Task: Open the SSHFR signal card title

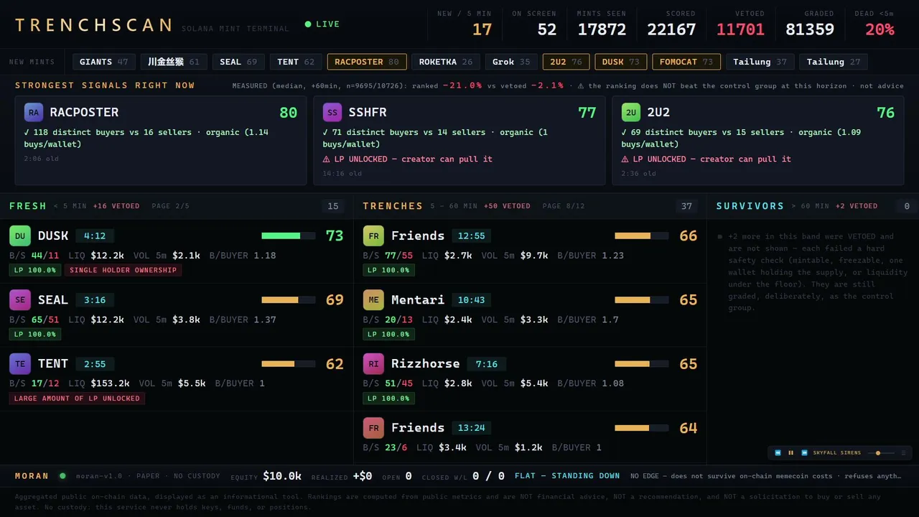Action: [368, 113]
